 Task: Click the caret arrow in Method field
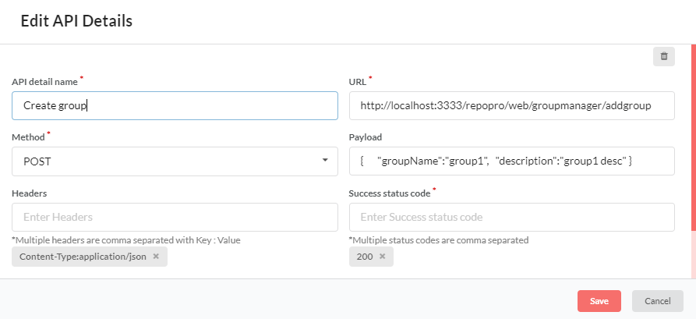[x=325, y=161]
